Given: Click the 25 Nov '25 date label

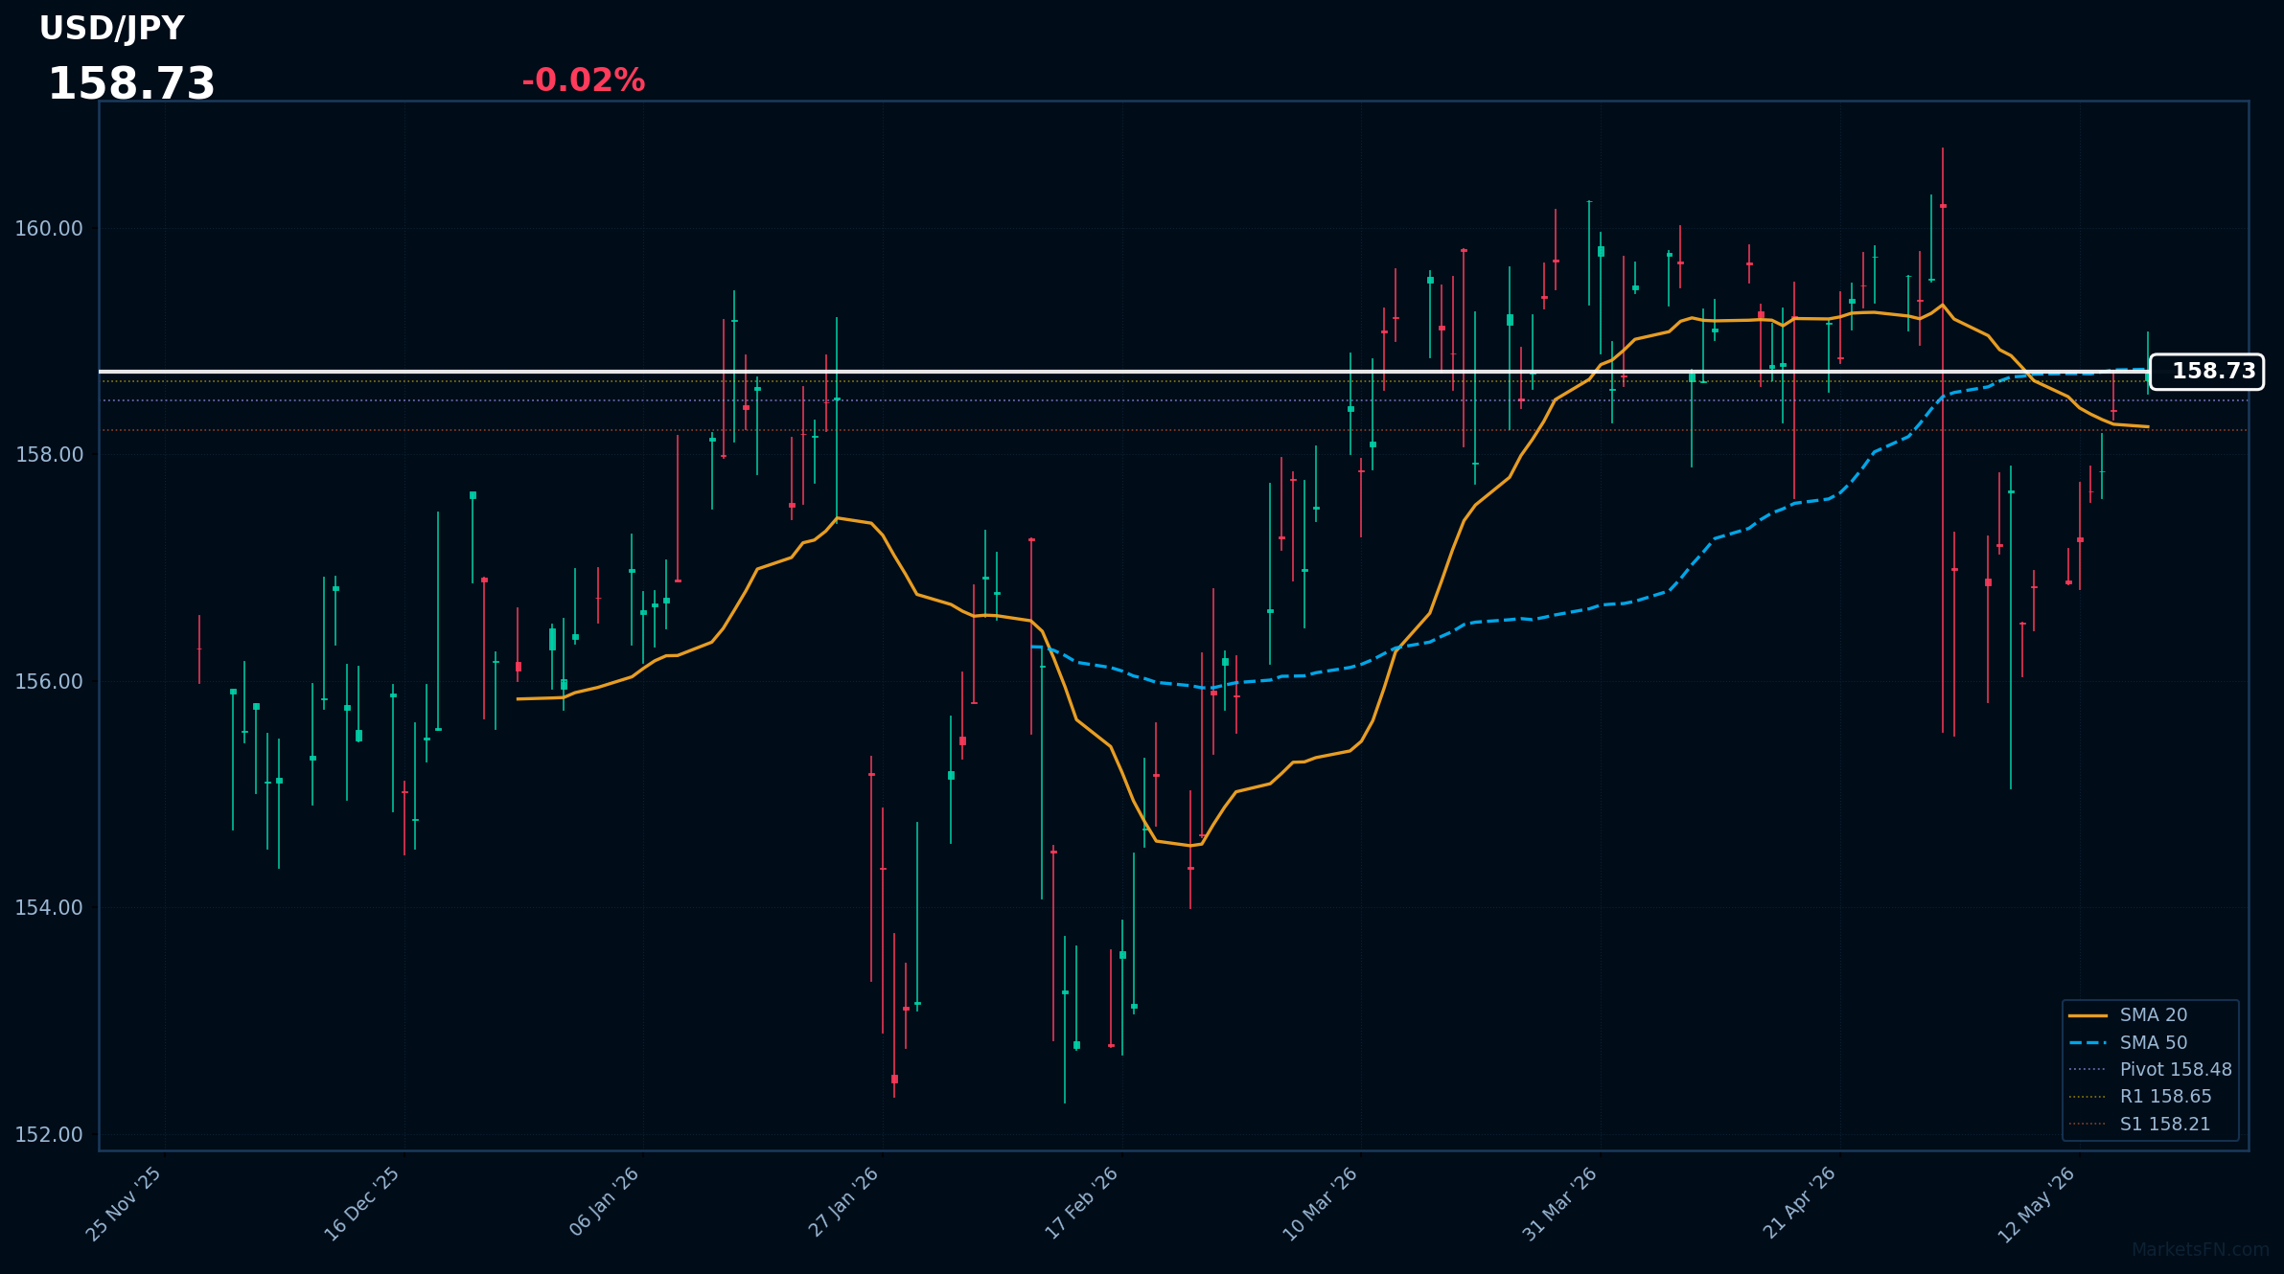Looking at the screenshot, I should (x=125, y=1204).
